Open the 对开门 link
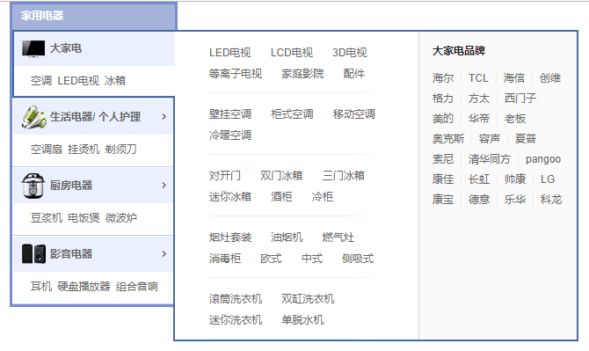This screenshot has height=351, width=589. (225, 176)
